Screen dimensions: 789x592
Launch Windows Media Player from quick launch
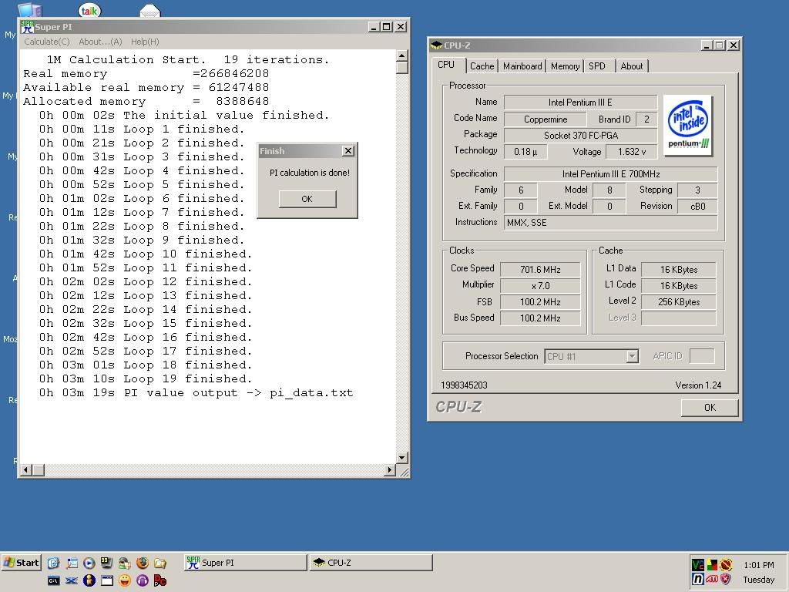click(x=89, y=563)
